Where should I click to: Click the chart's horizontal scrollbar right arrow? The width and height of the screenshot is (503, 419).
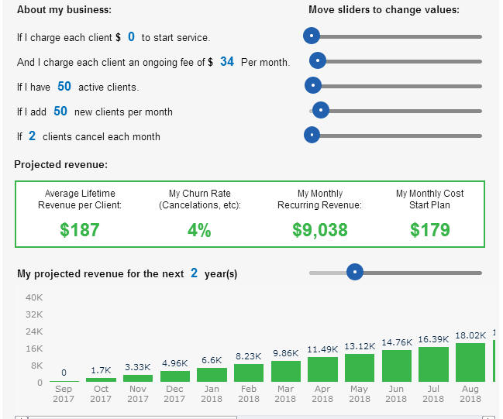[488, 417]
